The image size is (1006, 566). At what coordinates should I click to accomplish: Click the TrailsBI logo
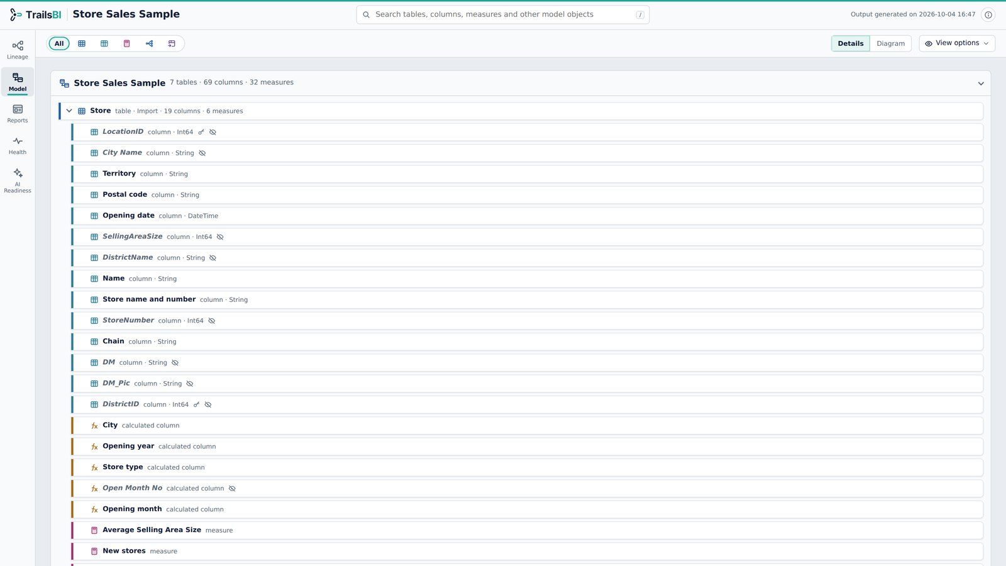click(x=35, y=14)
